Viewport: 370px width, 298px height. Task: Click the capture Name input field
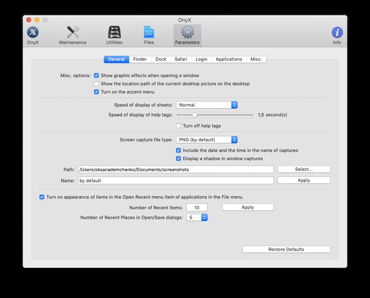tap(176, 180)
